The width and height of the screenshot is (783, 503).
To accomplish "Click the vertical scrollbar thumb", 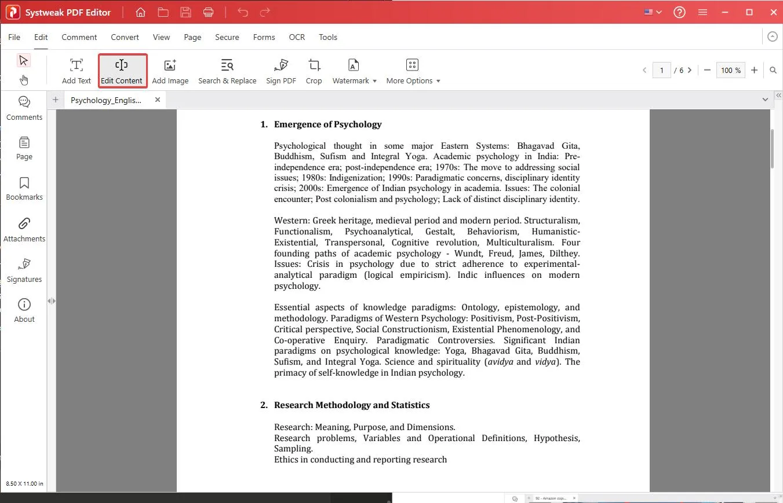I will [772, 148].
